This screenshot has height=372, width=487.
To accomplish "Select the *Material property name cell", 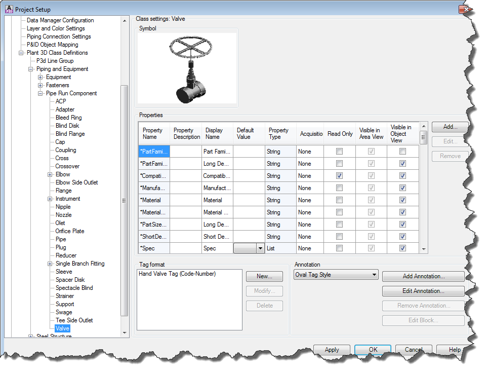I will coord(154,200).
